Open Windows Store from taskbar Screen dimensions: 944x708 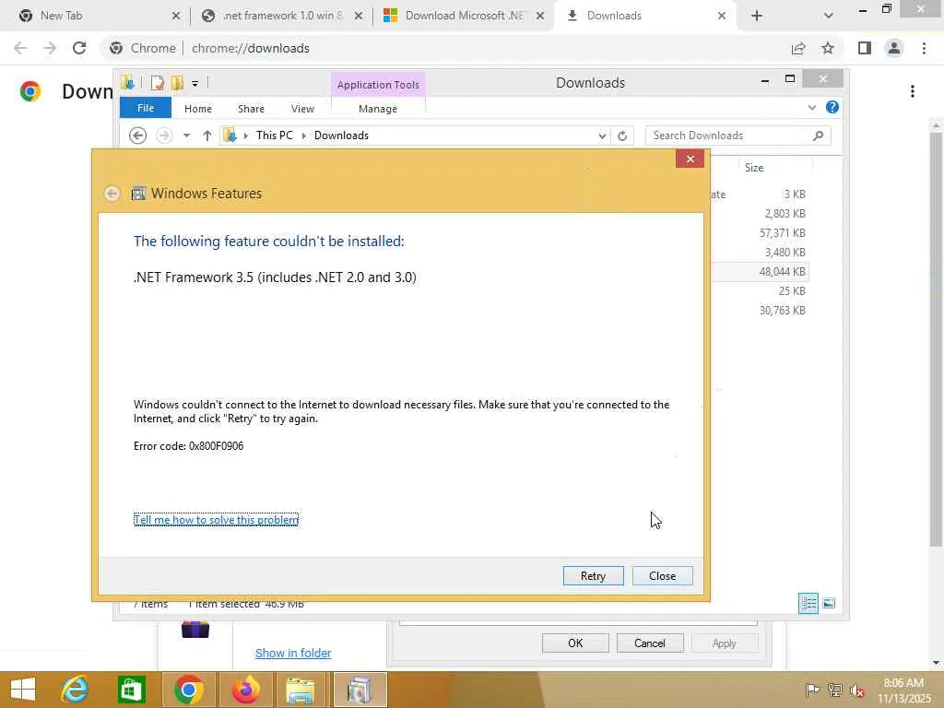point(131,690)
